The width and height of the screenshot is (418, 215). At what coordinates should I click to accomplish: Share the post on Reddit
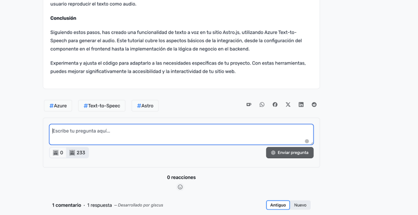point(314,105)
